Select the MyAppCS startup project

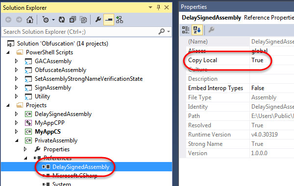pyautogui.click(x=48, y=132)
